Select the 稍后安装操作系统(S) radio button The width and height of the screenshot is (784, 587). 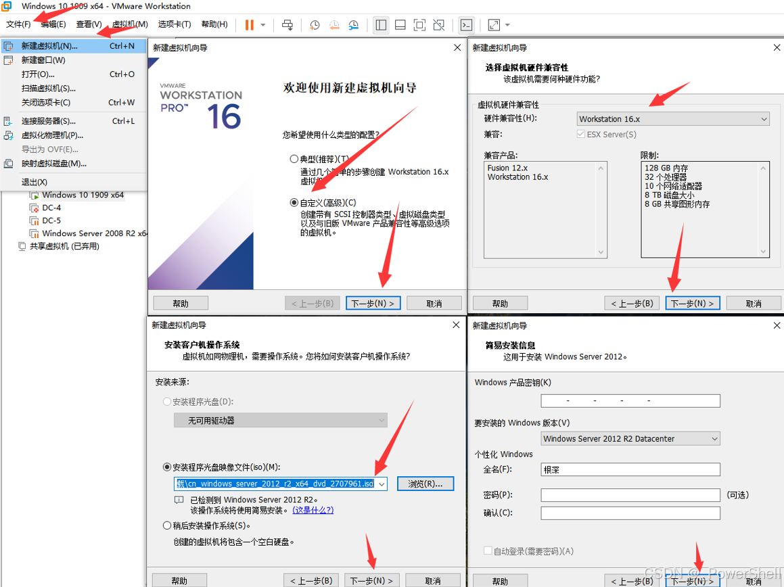167,525
